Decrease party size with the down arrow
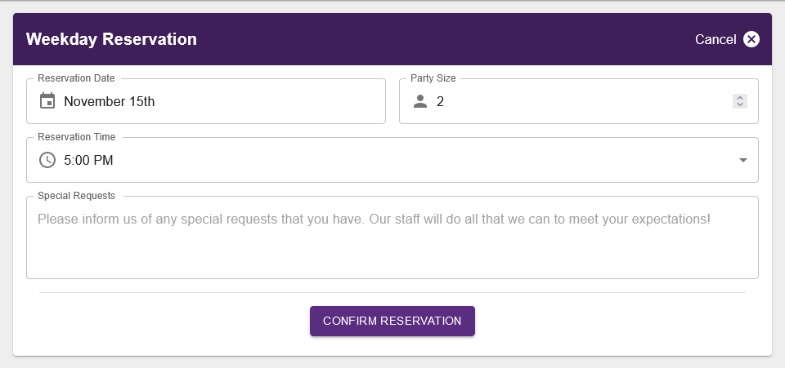This screenshot has height=368, width=785. tap(740, 105)
